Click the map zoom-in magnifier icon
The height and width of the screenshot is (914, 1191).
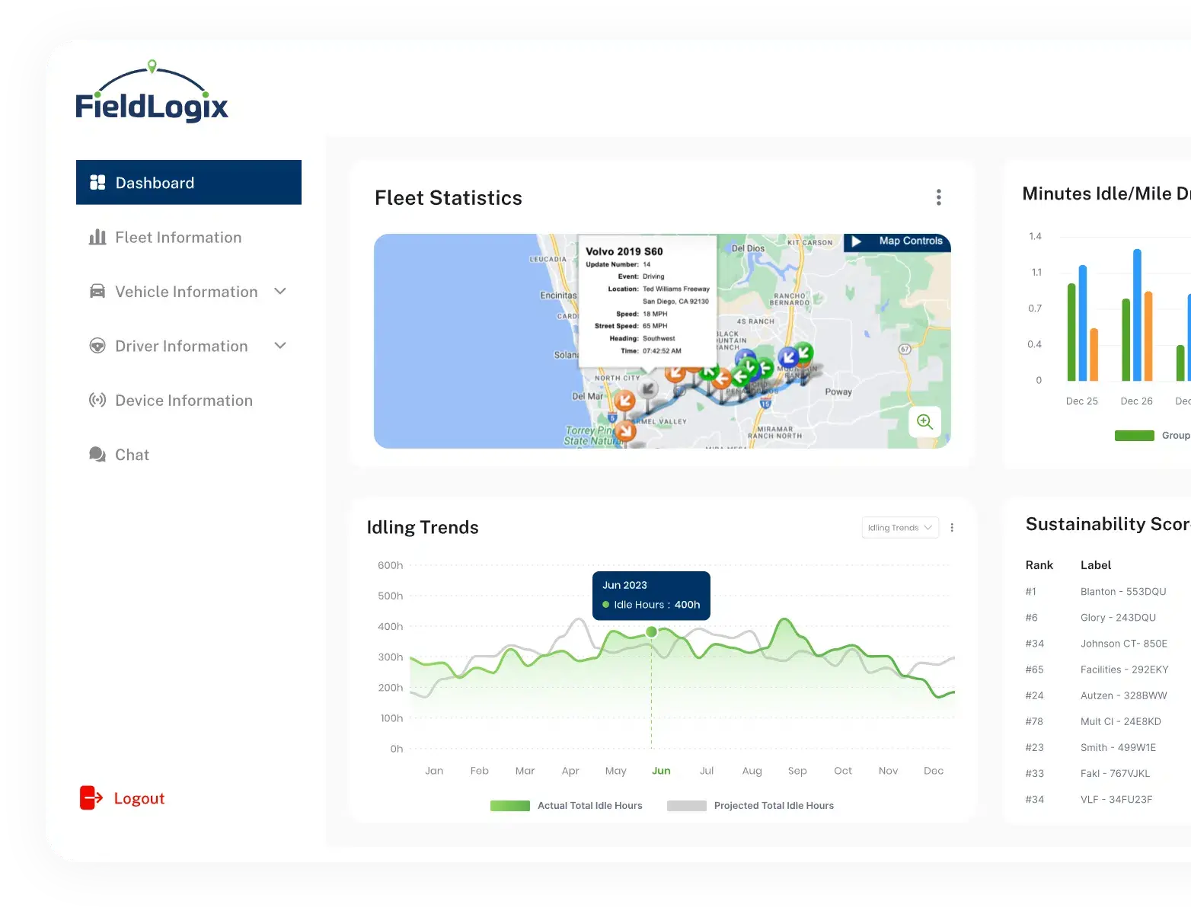click(x=924, y=422)
